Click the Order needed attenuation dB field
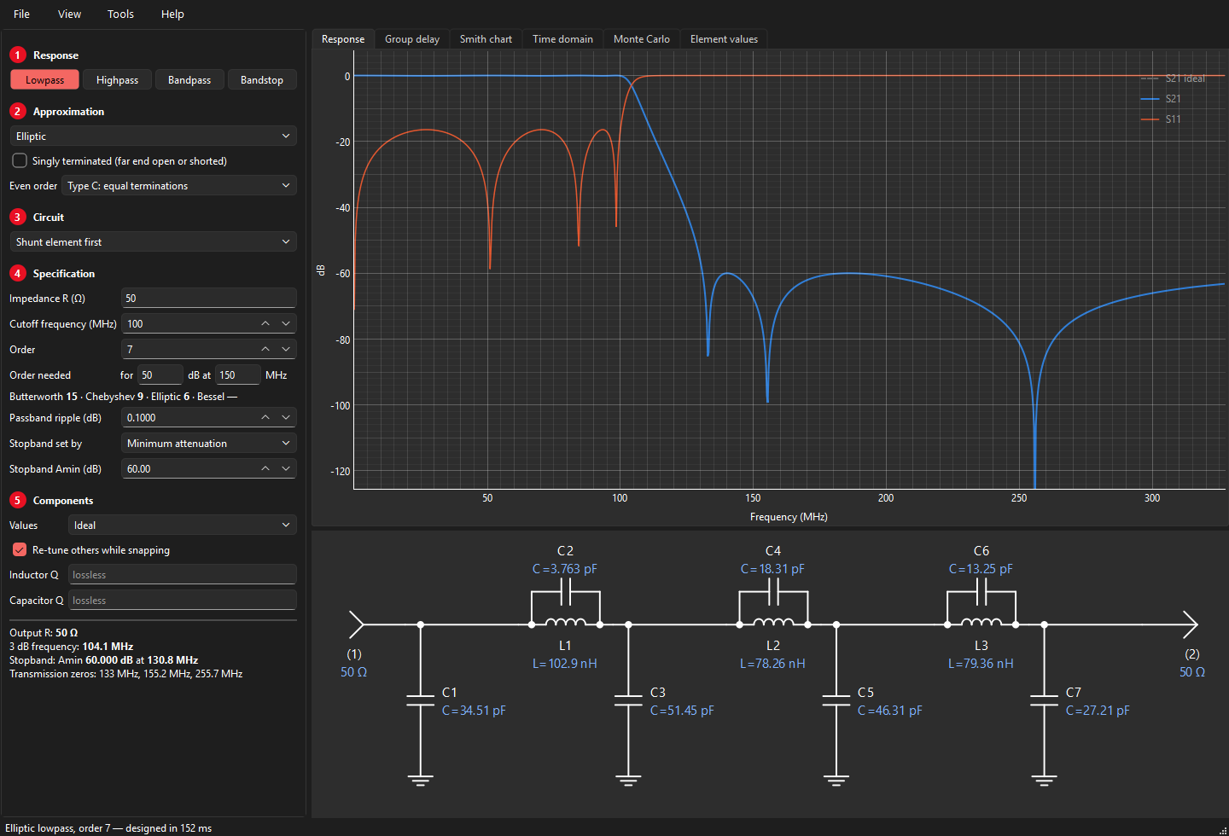The width and height of the screenshot is (1229, 836). [x=160, y=374]
